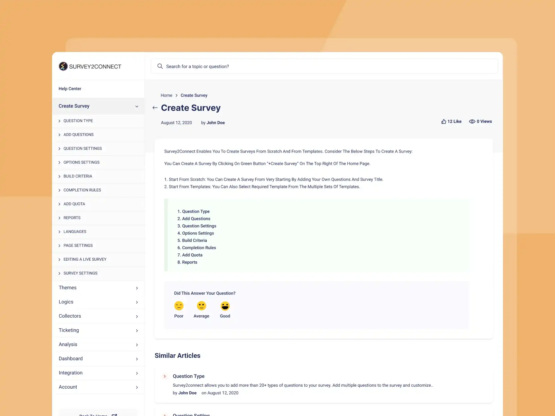Screen dimensions: 555x416
Task: Click the thumbs-up Like icon
Action: click(x=444, y=121)
